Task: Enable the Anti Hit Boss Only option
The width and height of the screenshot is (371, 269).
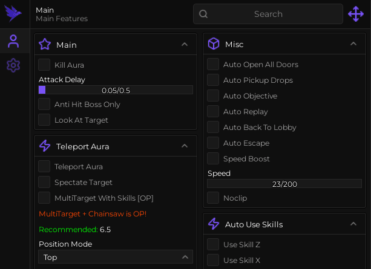Action: (44, 104)
